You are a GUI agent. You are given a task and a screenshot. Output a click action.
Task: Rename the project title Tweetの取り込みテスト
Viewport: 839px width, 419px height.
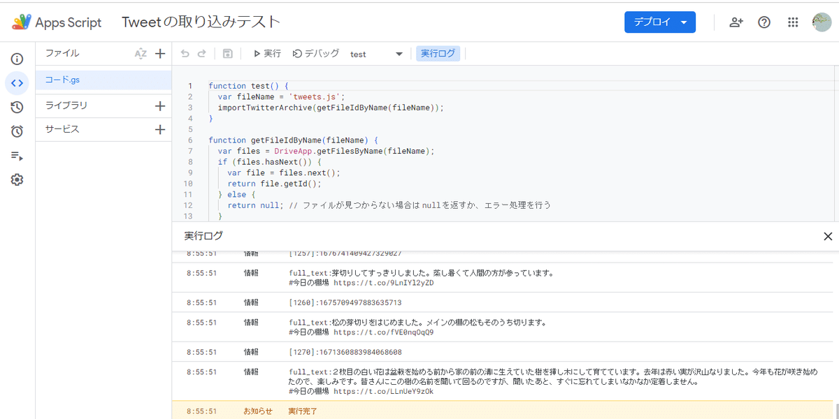point(201,22)
